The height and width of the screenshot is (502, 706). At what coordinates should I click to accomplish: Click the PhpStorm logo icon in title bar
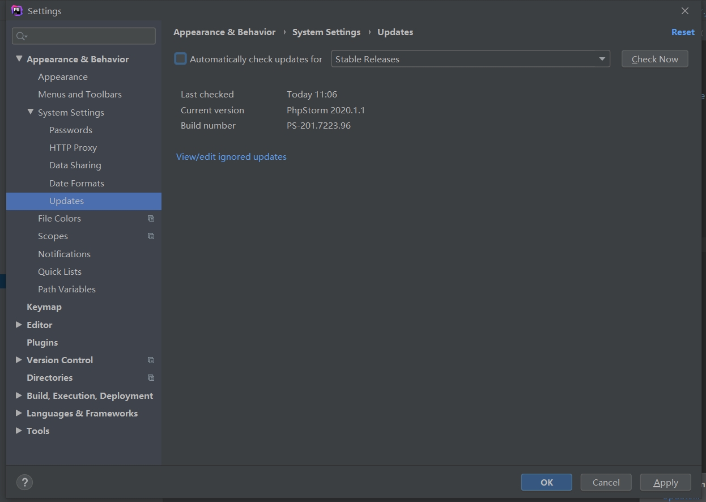tap(17, 11)
